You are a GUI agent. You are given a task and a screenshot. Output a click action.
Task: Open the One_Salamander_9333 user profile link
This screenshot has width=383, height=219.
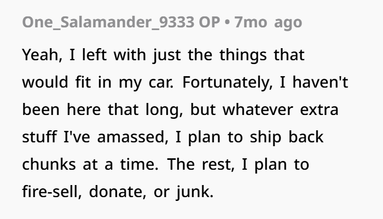click(x=108, y=22)
